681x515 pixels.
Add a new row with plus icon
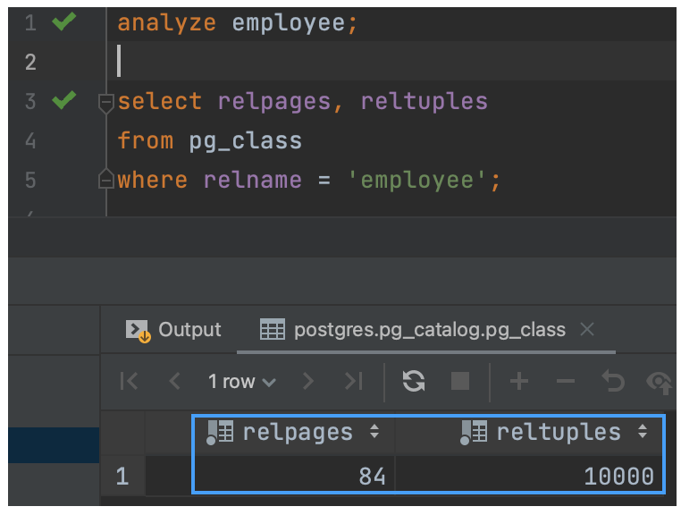(x=519, y=382)
